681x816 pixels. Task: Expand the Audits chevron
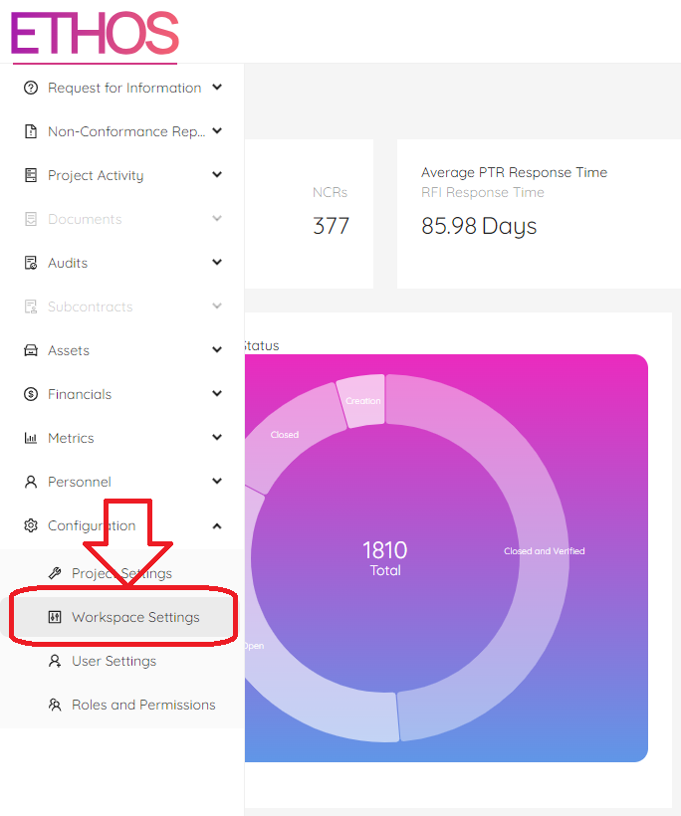tap(217, 262)
